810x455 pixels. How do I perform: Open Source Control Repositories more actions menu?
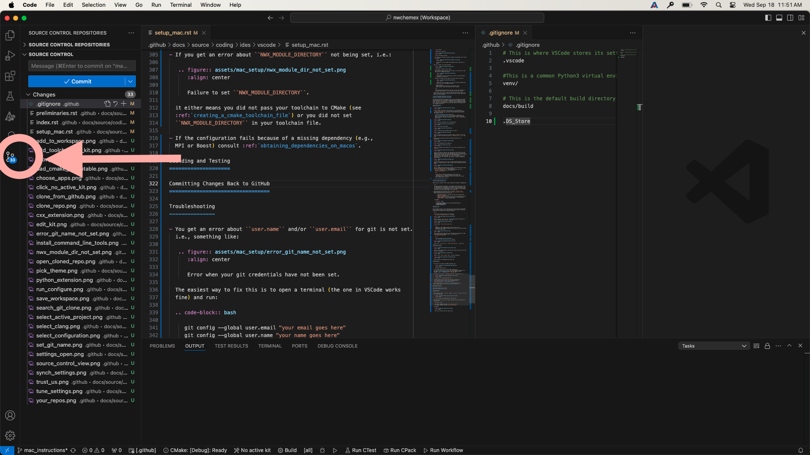(x=131, y=33)
